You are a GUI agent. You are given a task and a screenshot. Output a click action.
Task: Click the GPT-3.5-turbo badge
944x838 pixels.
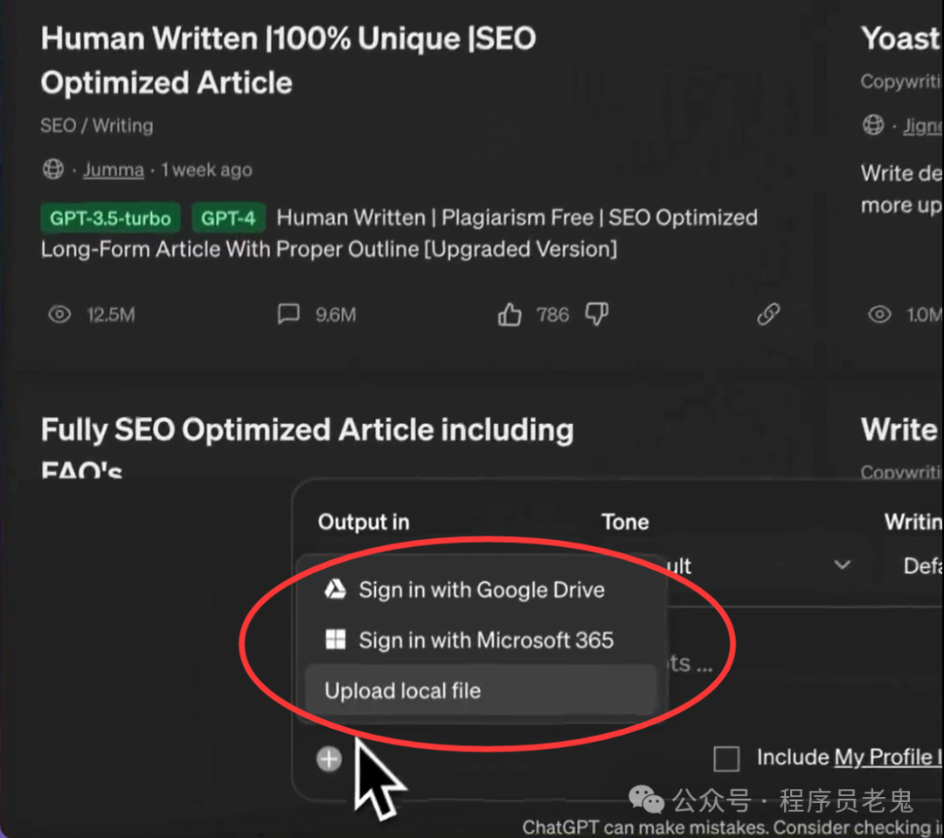[x=110, y=218]
